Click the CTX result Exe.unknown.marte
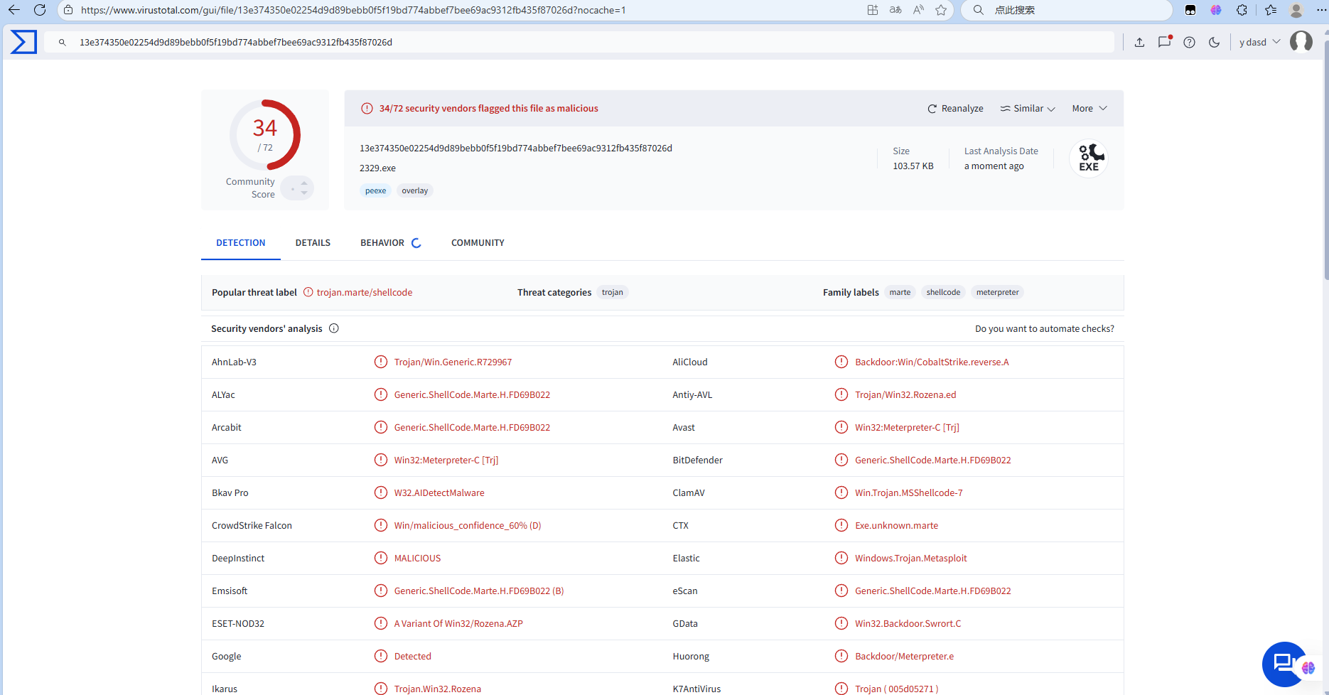 (x=896, y=526)
